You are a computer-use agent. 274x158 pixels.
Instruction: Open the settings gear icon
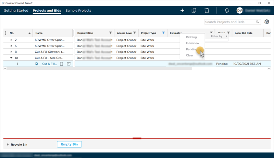(267, 22)
